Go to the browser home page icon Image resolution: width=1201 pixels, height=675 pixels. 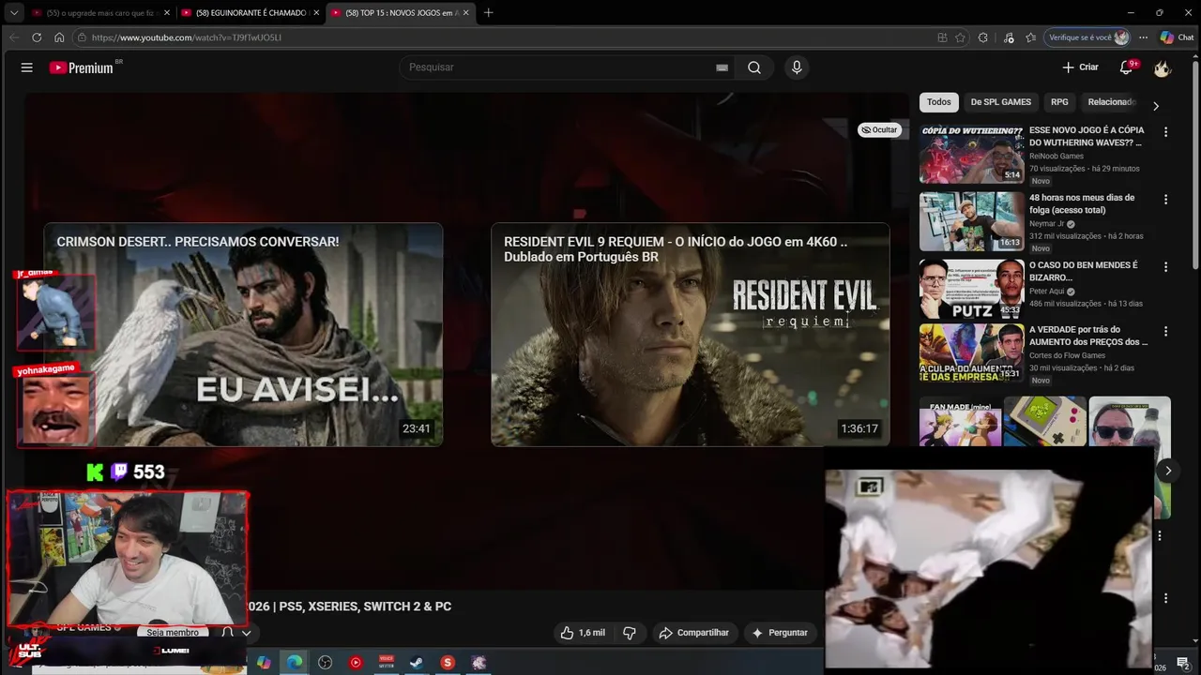pyautogui.click(x=59, y=37)
